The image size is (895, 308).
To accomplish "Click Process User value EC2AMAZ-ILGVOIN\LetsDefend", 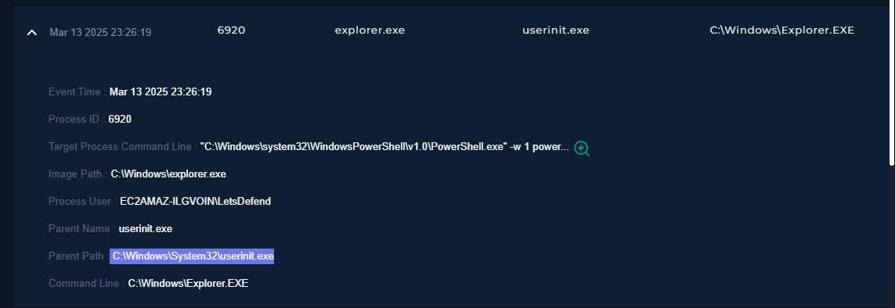I will pos(195,201).
